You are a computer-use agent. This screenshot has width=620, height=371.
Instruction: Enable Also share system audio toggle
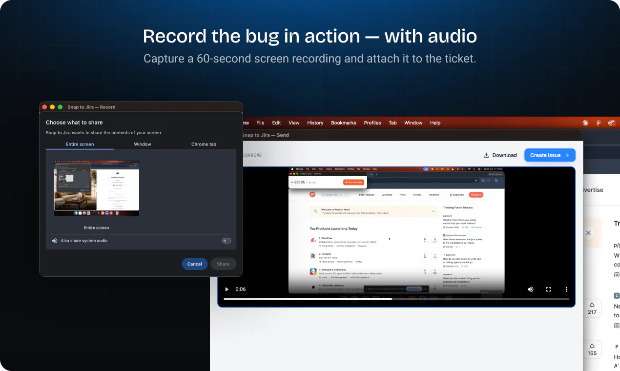pos(226,241)
